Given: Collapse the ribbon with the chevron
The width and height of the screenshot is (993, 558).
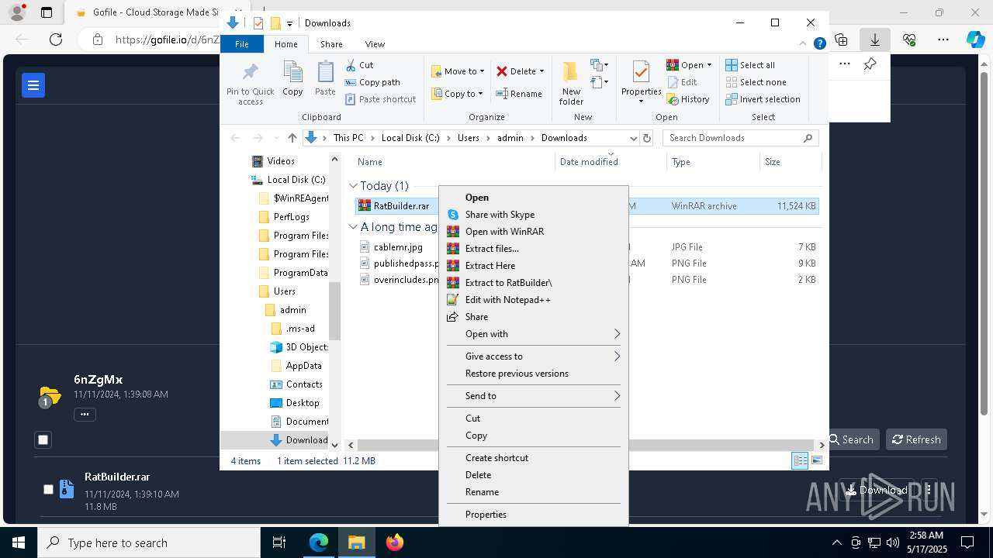Looking at the screenshot, I should pyautogui.click(x=804, y=44).
